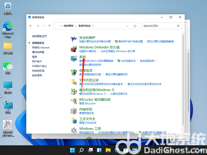The height and width of the screenshot is (155, 207).
Task: Expand the leading chevron in the address bar
Action: click(x=61, y=26)
